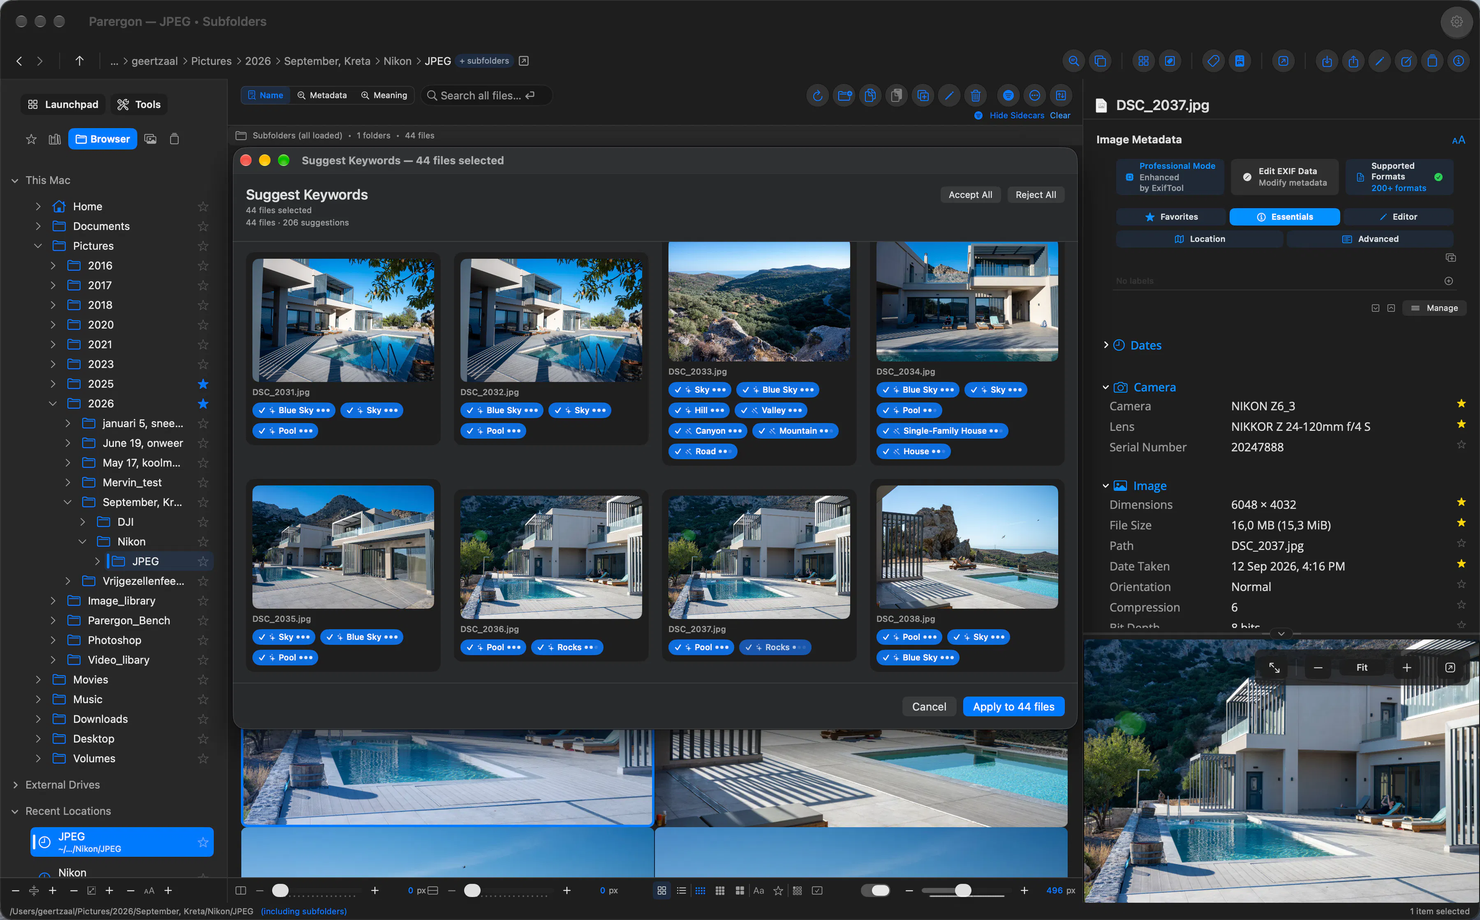Screen dimensions: 1480x920
Task: Click the Reject All button
Action: 1036,195
